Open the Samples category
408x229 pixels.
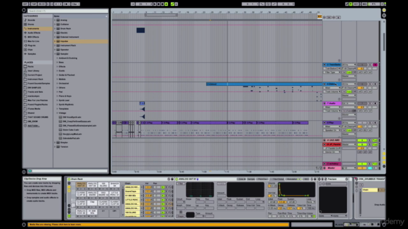(x=32, y=53)
